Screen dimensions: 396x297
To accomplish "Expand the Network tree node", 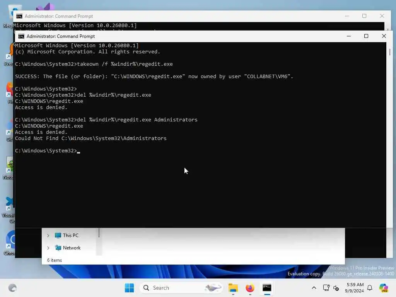I will pos(48,248).
